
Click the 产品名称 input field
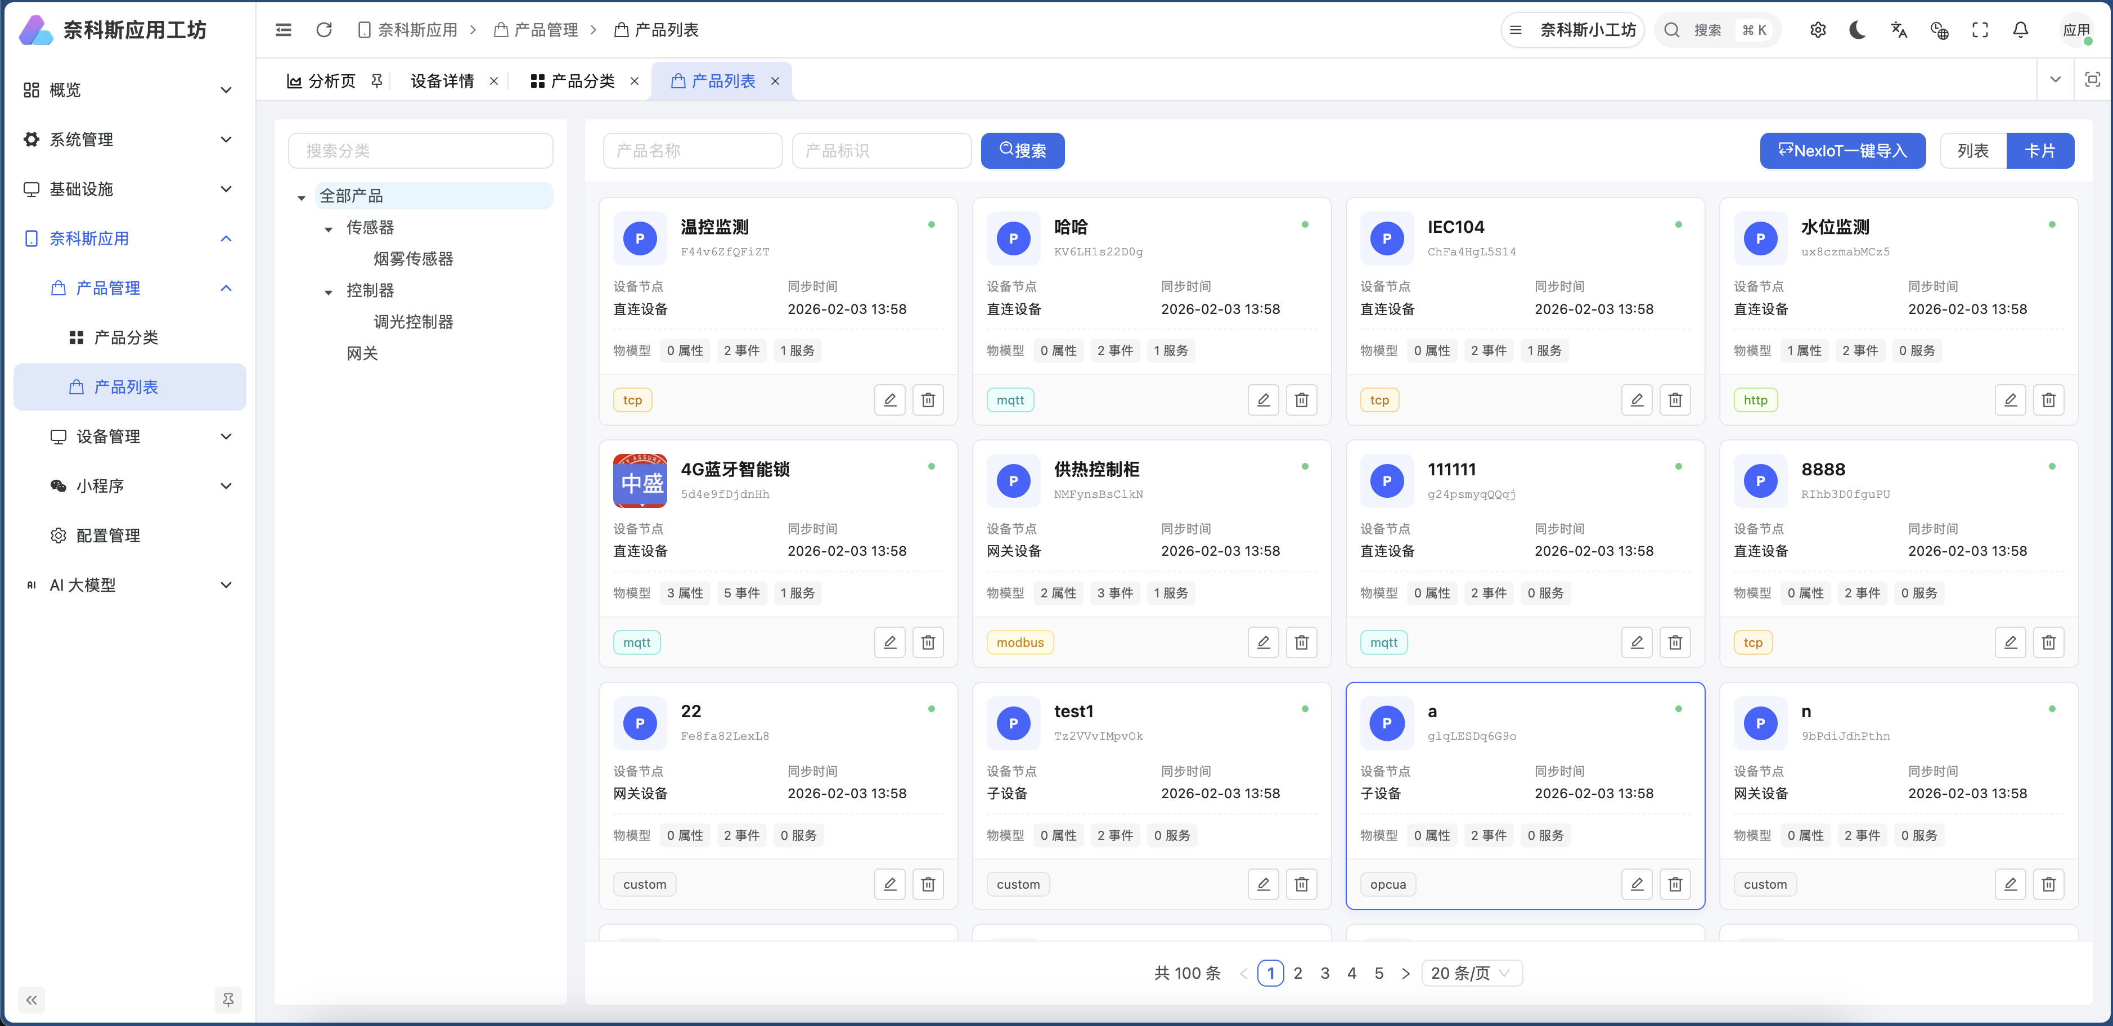pyautogui.click(x=693, y=150)
